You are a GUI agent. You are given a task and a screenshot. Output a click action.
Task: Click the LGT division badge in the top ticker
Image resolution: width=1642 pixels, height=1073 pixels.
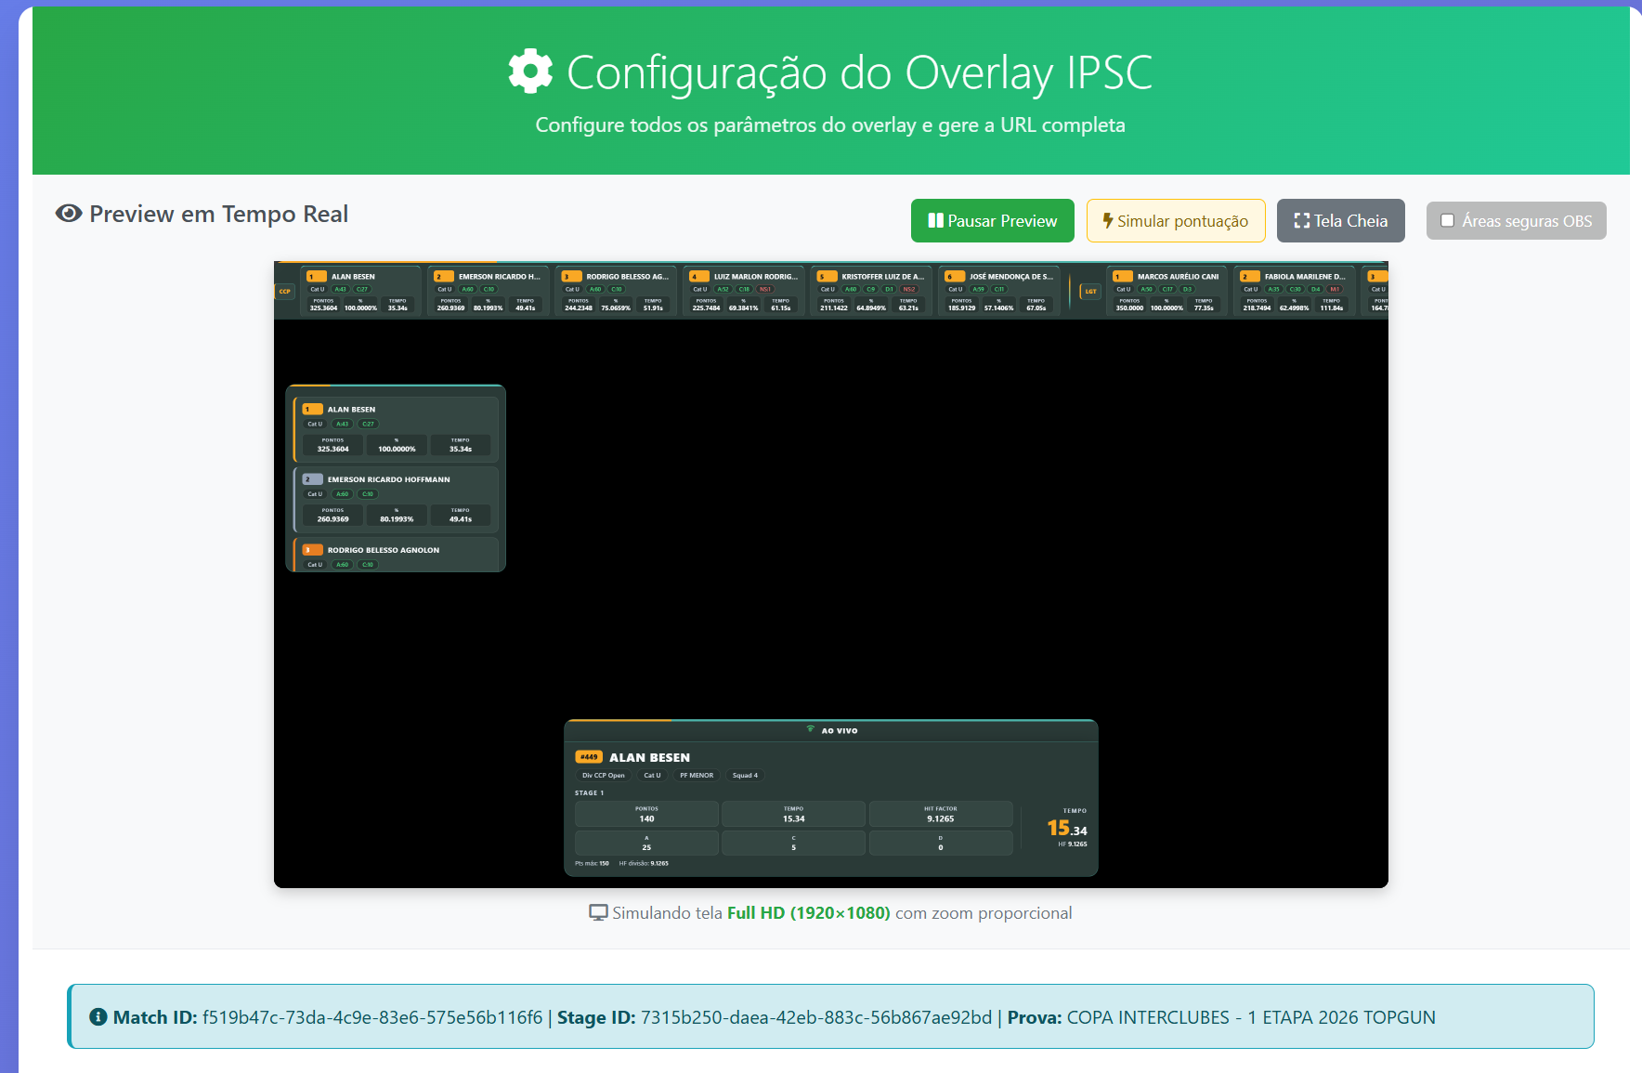pos(1090,292)
